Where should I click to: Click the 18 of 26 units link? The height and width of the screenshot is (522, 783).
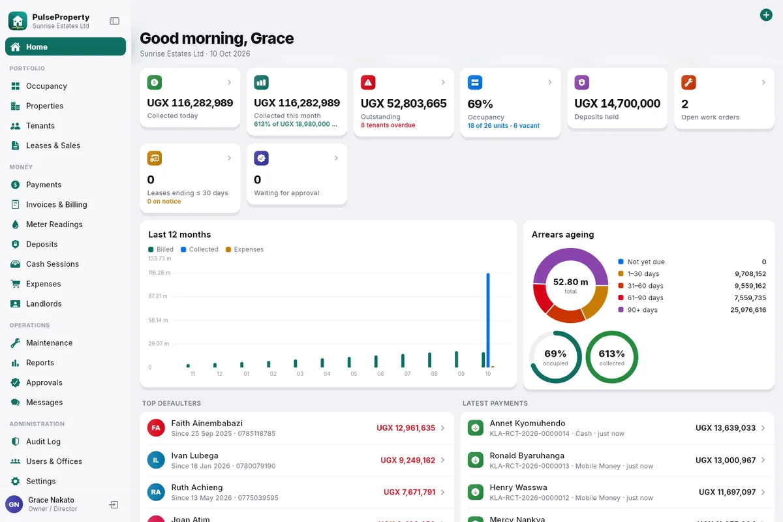[x=488, y=126]
